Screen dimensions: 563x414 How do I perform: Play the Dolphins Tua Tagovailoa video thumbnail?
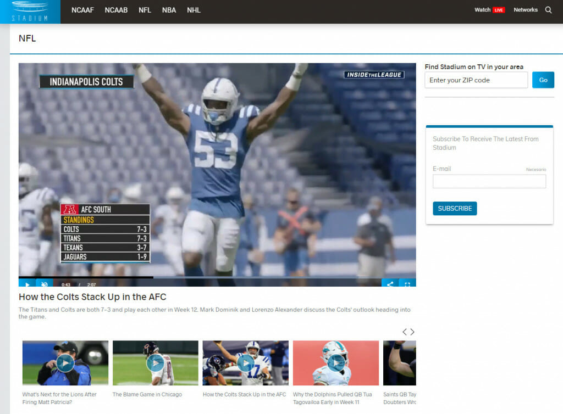tap(336, 363)
